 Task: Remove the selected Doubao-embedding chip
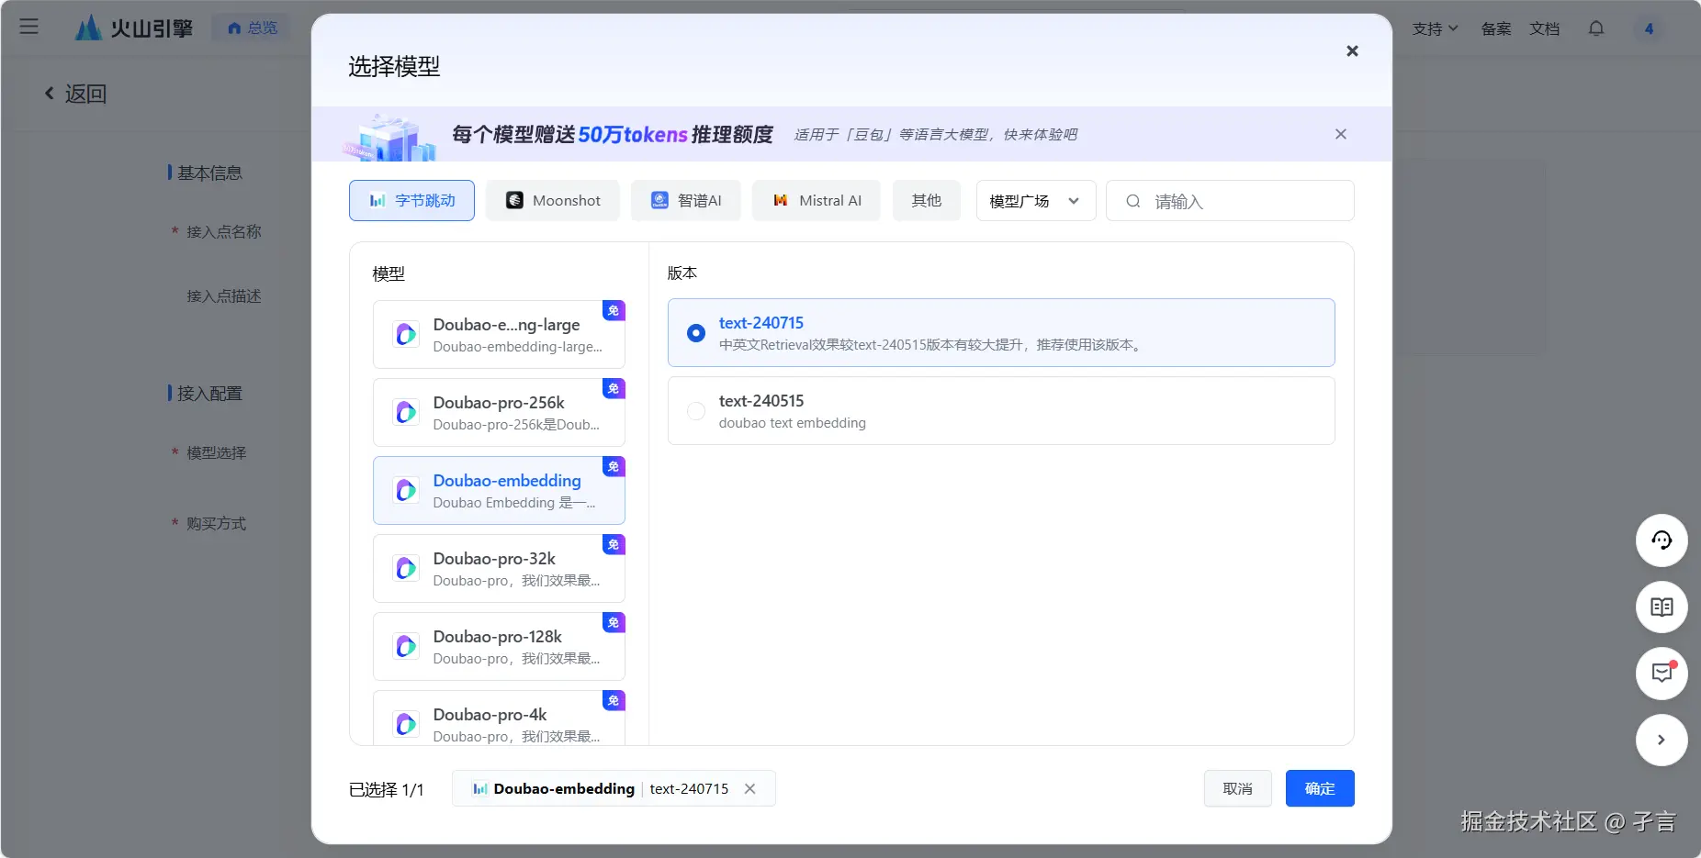[x=749, y=788]
